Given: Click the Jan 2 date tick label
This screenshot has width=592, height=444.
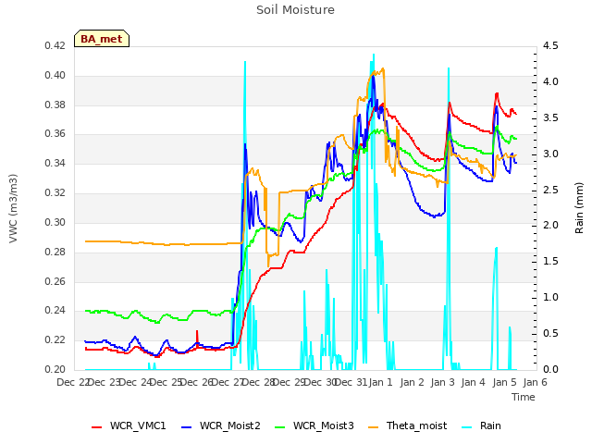Looking at the screenshot, I should coord(412,382).
